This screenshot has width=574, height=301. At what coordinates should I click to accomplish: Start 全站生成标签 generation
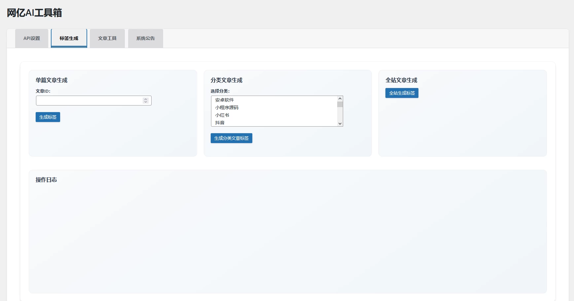pos(402,93)
